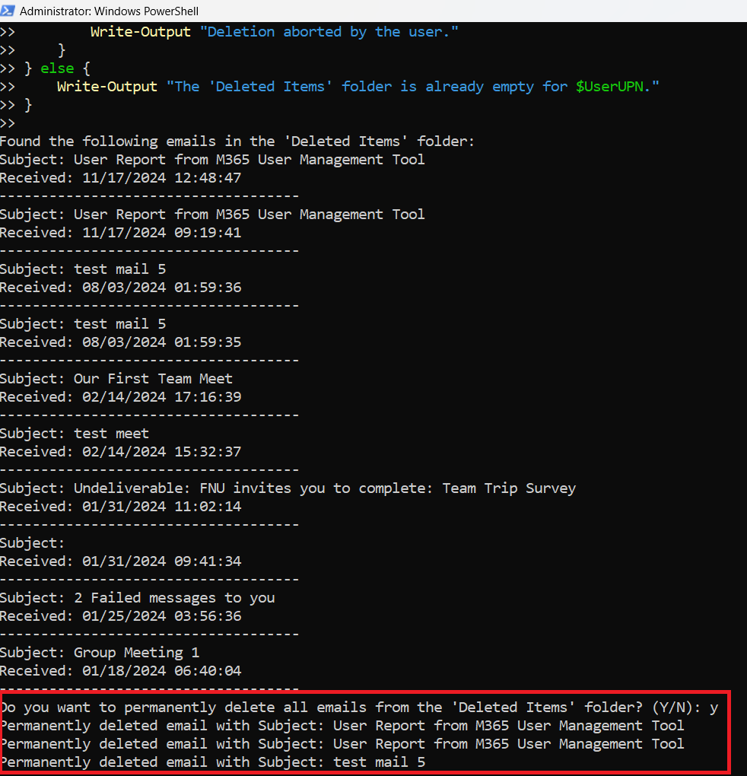Click the 'Deletion aborted by the user.' string
Image resolution: width=747 pixels, height=776 pixels.
pos(333,32)
